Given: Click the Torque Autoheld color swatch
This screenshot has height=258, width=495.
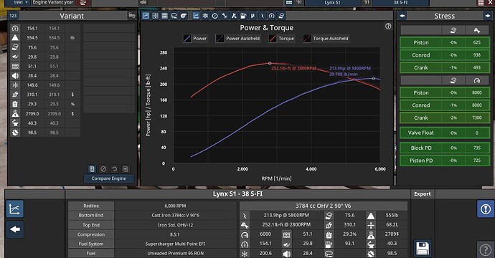Looking at the screenshot, I should (307, 39).
